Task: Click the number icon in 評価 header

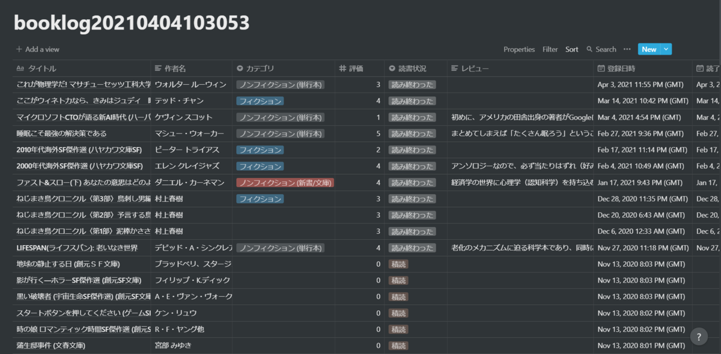Action: click(x=342, y=69)
